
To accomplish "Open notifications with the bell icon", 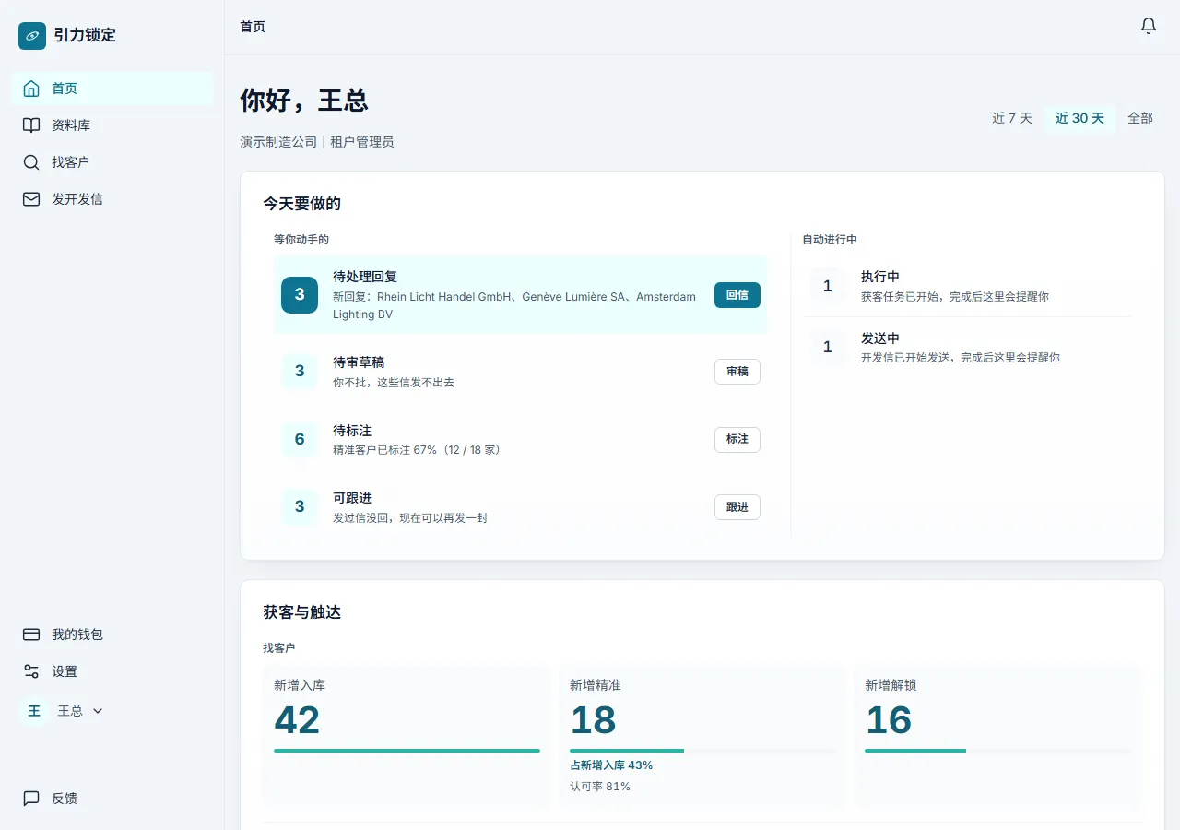I will 1149,26.
